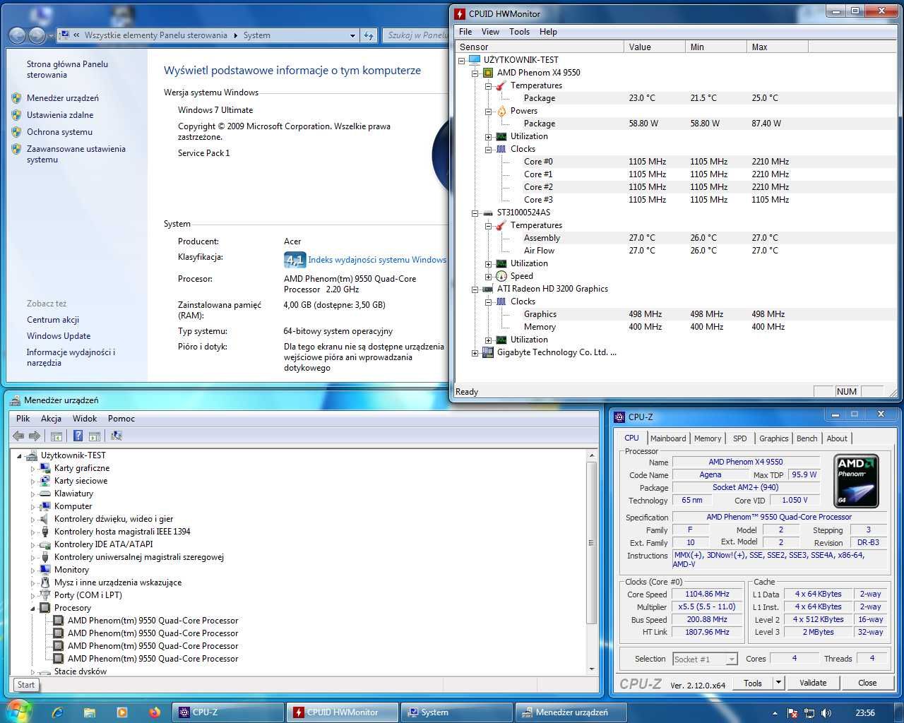The width and height of the screenshot is (904, 723).
Task: Open Ustawienia zdalne link
Action: coord(60,115)
